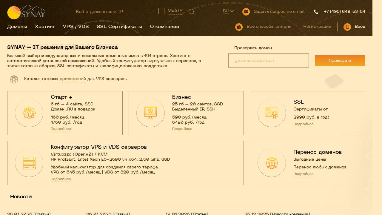Click the application catalog cubes icon

click(14, 79)
